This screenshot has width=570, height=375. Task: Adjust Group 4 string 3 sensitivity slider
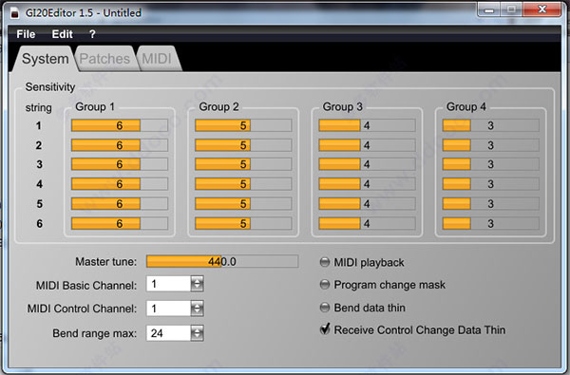(491, 164)
